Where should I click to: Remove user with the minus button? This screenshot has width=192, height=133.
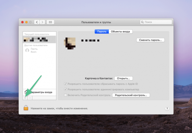tap(30, 98)
